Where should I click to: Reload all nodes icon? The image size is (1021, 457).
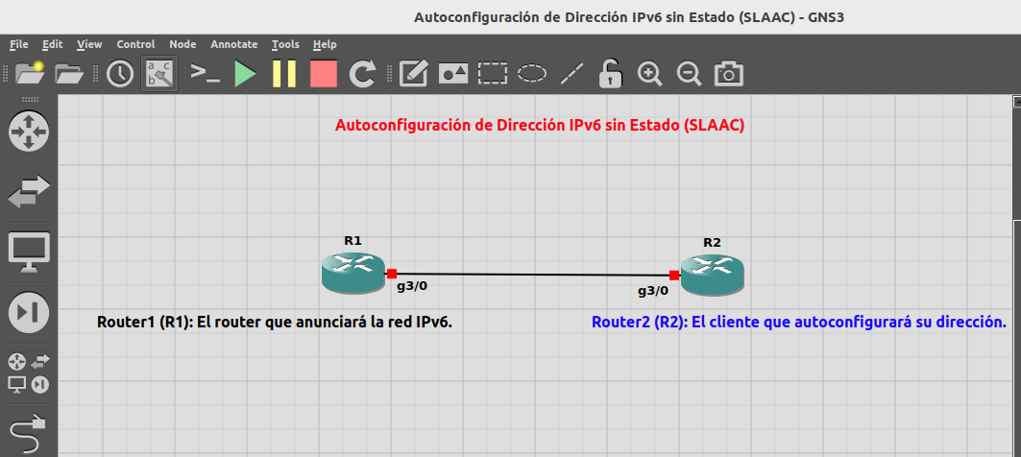pyautogui.click(x=362, y=73)
